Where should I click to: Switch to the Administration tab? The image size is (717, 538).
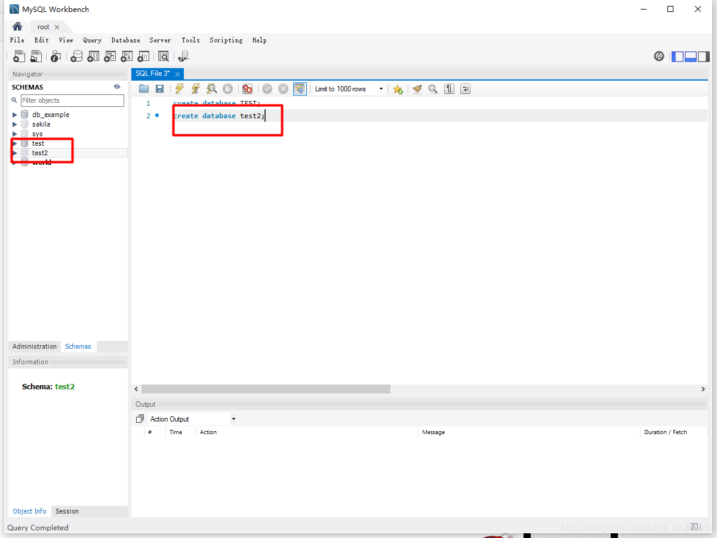[x=35, y=346]
